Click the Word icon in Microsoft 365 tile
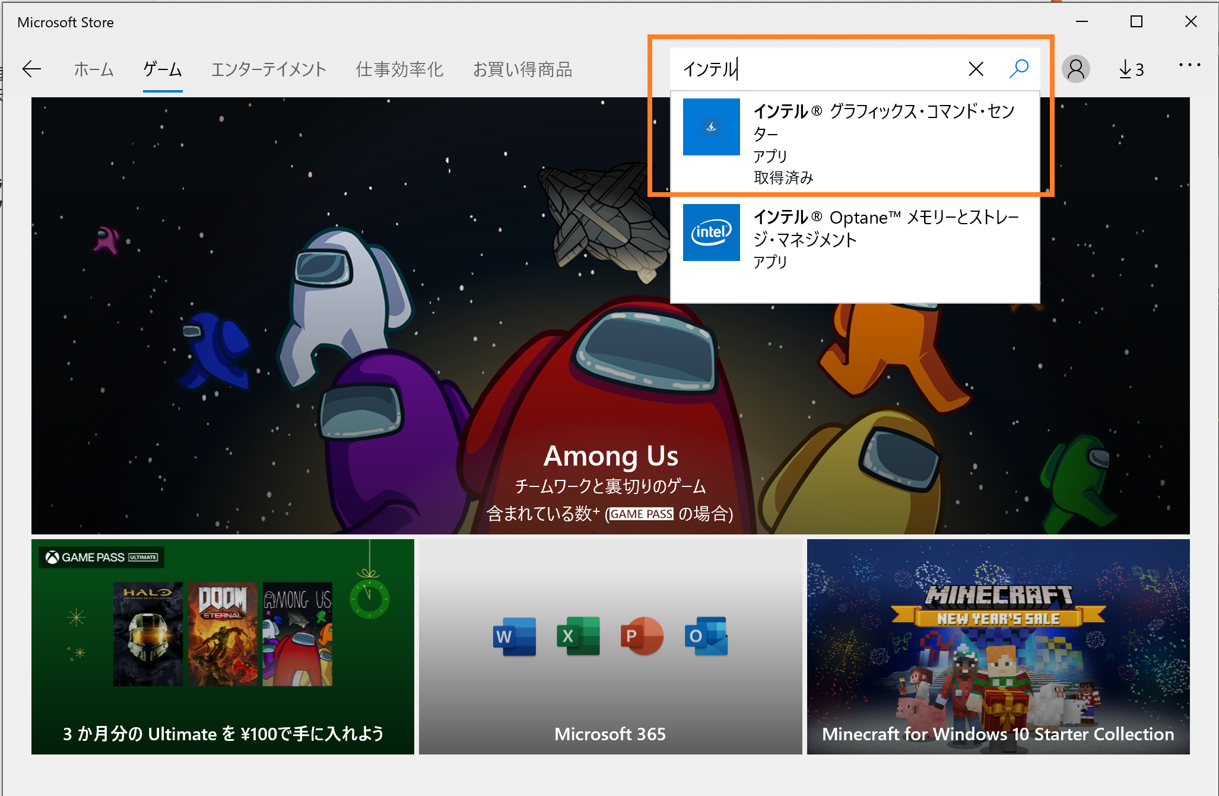 pyautogui.click(x=514, y=636)
